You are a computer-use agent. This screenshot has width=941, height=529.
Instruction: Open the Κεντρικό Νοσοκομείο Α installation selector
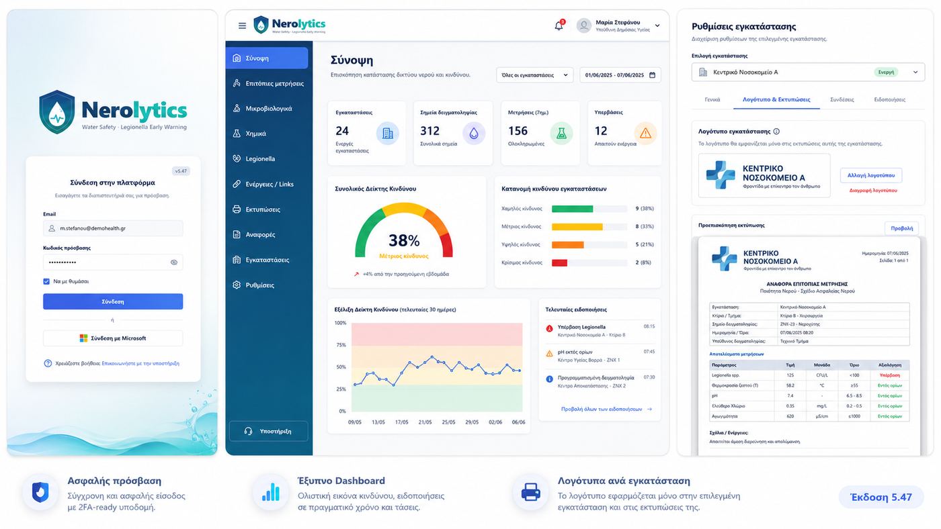808,72
